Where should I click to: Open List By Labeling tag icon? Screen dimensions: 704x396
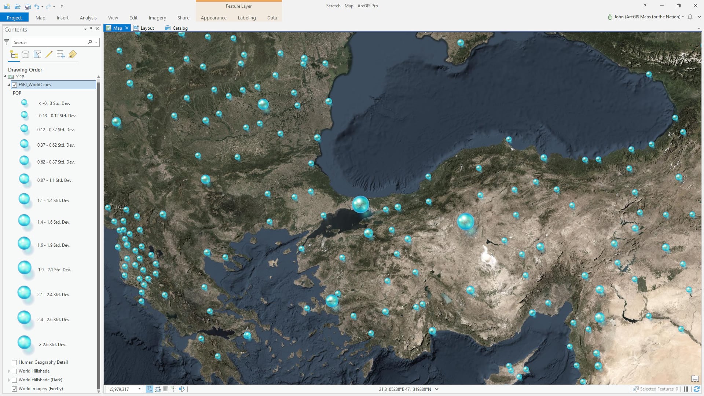click(73, 55)
